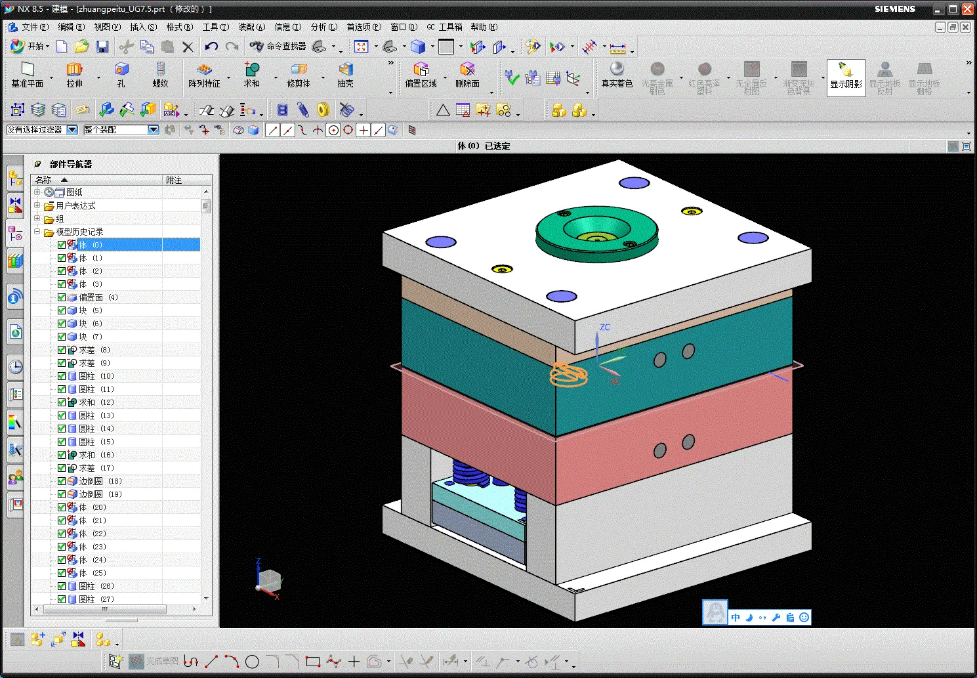Uncheck the 求差 (8) feature checkbox
Screen dimensions: 977x678
pyautogui.click(x=62, y=350)
